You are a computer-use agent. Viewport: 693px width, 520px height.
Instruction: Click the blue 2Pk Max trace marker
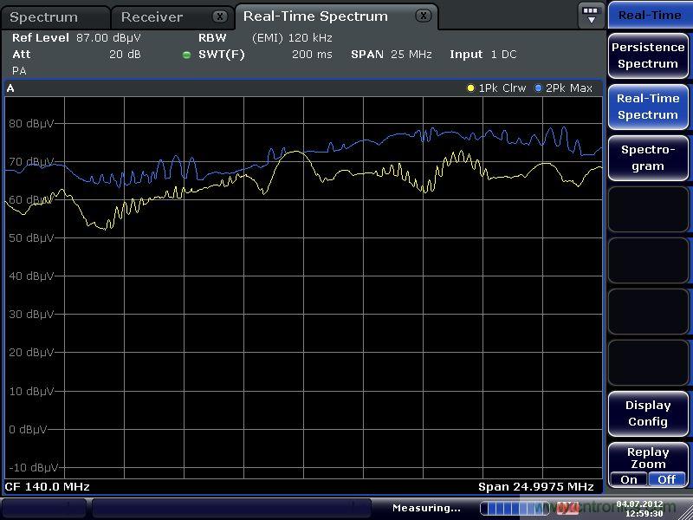[x=538, y=88]
